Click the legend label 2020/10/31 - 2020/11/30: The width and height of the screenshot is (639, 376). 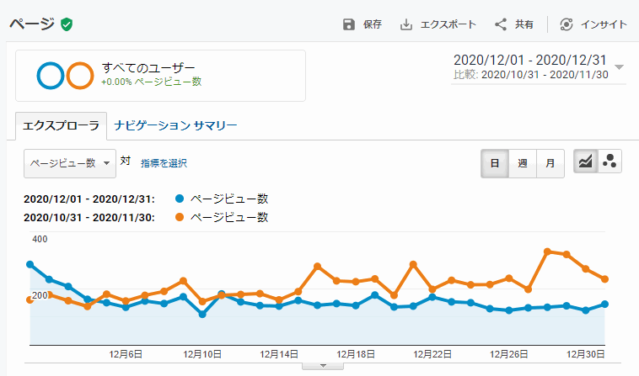tap(89, 218)
